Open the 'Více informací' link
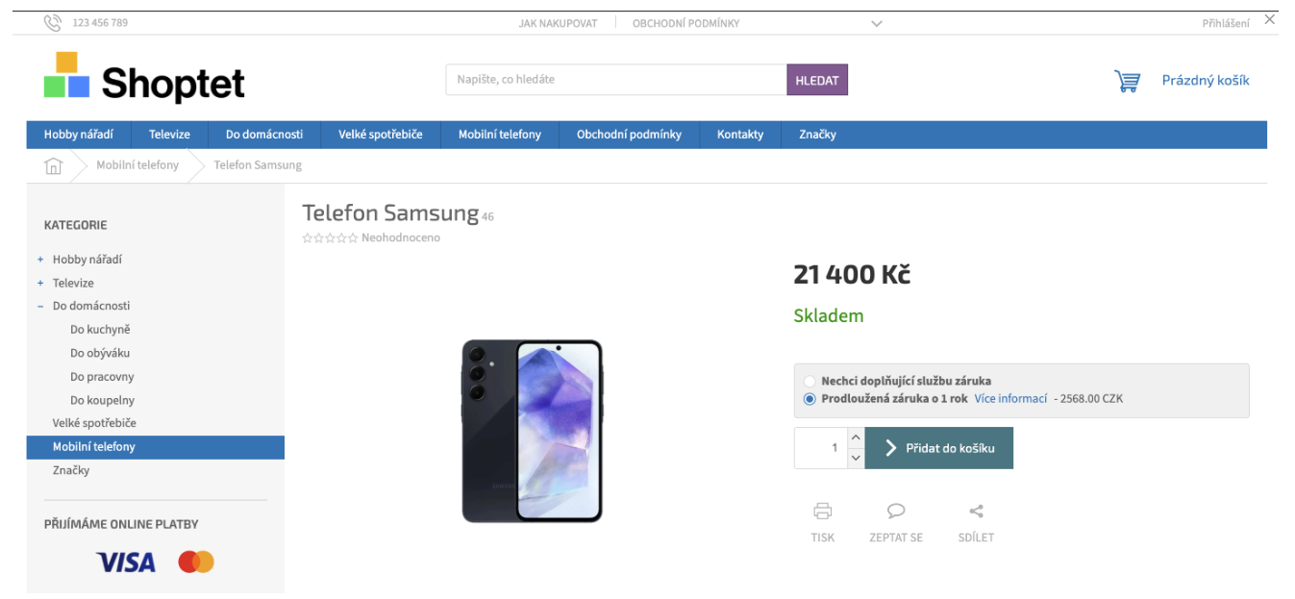Viewport: 1295px width, 599px height. (x=1010, y=399)
